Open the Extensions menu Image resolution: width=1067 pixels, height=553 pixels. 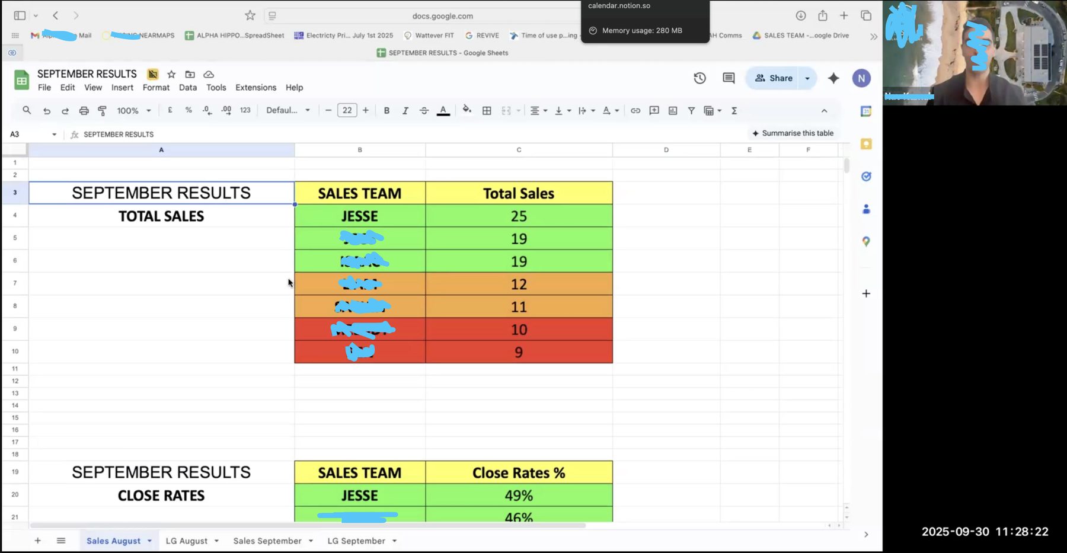point(255,87)
